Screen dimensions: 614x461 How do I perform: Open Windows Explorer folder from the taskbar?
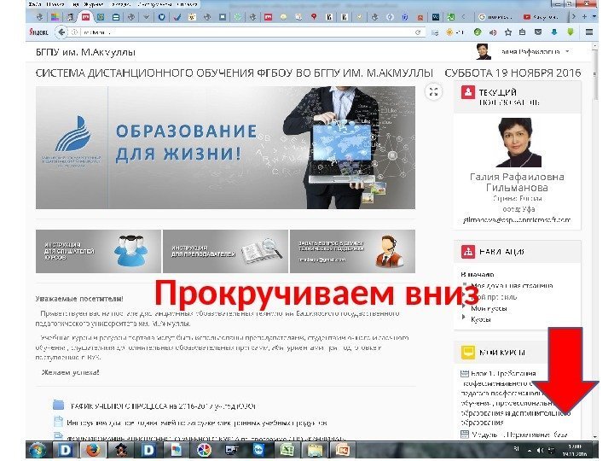[316, 450]
